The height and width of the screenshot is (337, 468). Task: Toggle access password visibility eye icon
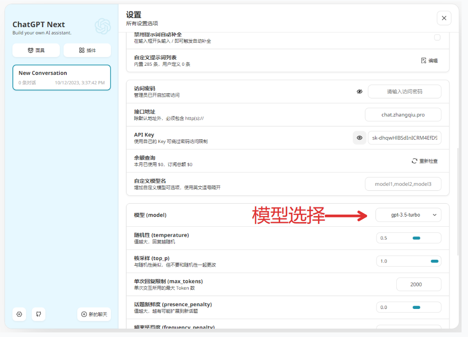click(359, 91)
